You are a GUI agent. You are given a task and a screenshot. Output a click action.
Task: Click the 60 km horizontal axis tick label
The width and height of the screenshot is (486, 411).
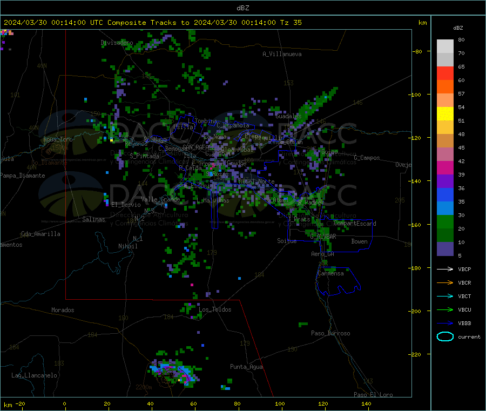point(193,403)
